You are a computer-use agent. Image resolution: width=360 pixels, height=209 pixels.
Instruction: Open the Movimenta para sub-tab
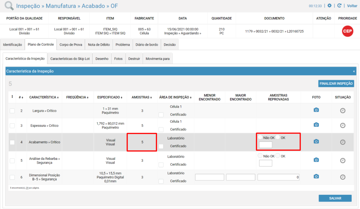coord(158,59)
